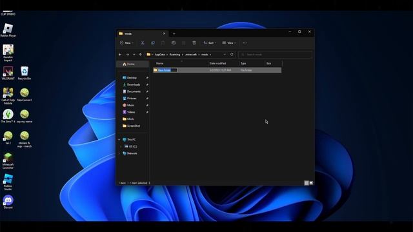
Task: Open Call of Duty Mobile desktop icon
Action: tap(8, 96)
